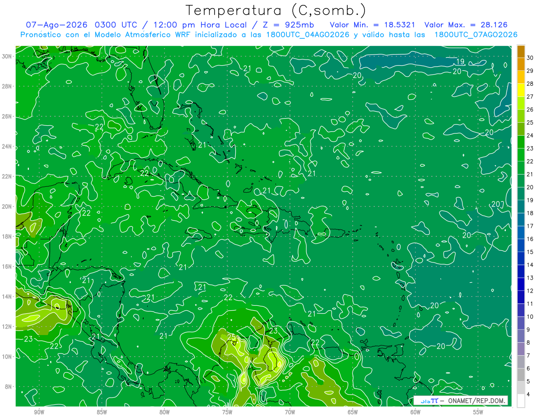Click the '8N' latitude axis label
This screenshot has height=418, width=542.
coord(9,386)
